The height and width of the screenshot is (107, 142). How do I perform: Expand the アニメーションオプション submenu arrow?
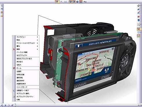[x=37, y=43]
